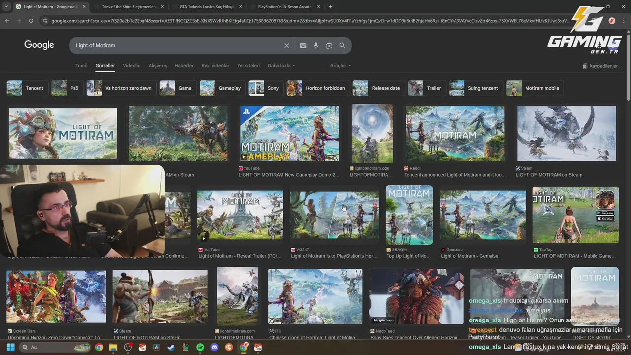
Task: Open the on-screen keyboard input tool
Action: click(303, 45)
